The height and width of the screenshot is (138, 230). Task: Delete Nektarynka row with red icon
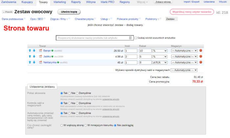pyautogui.click(x=201, y=62)
